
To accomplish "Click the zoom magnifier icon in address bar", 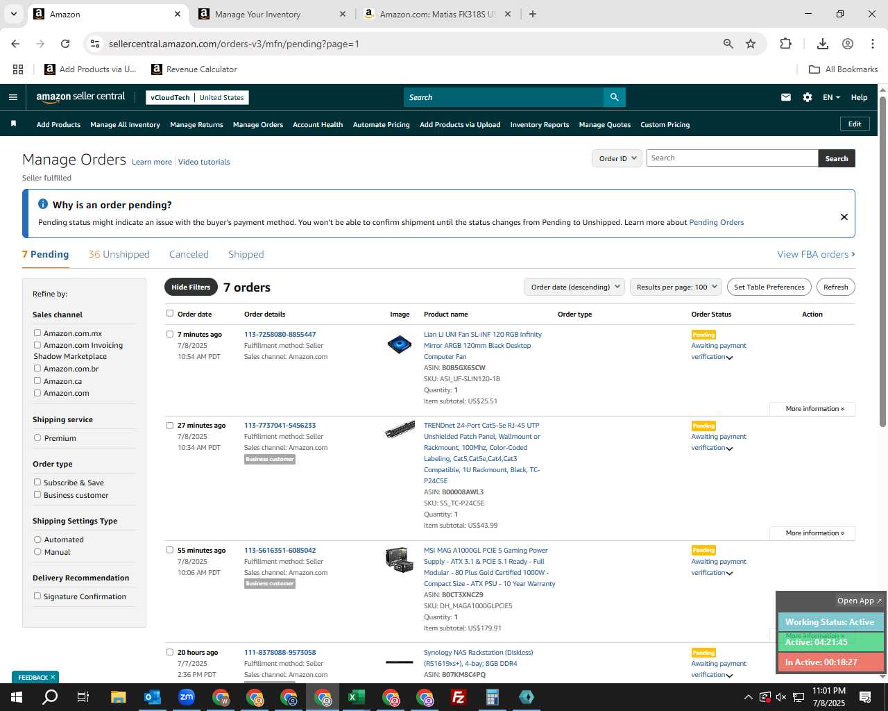I will pyautogui.click(x=728, y=44).
